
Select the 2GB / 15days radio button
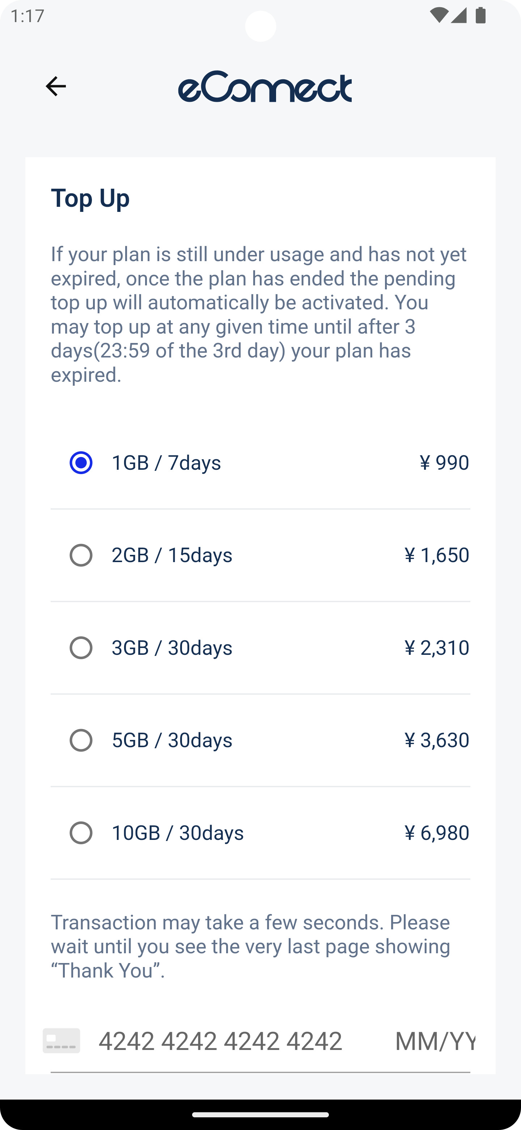coord(81,555)
